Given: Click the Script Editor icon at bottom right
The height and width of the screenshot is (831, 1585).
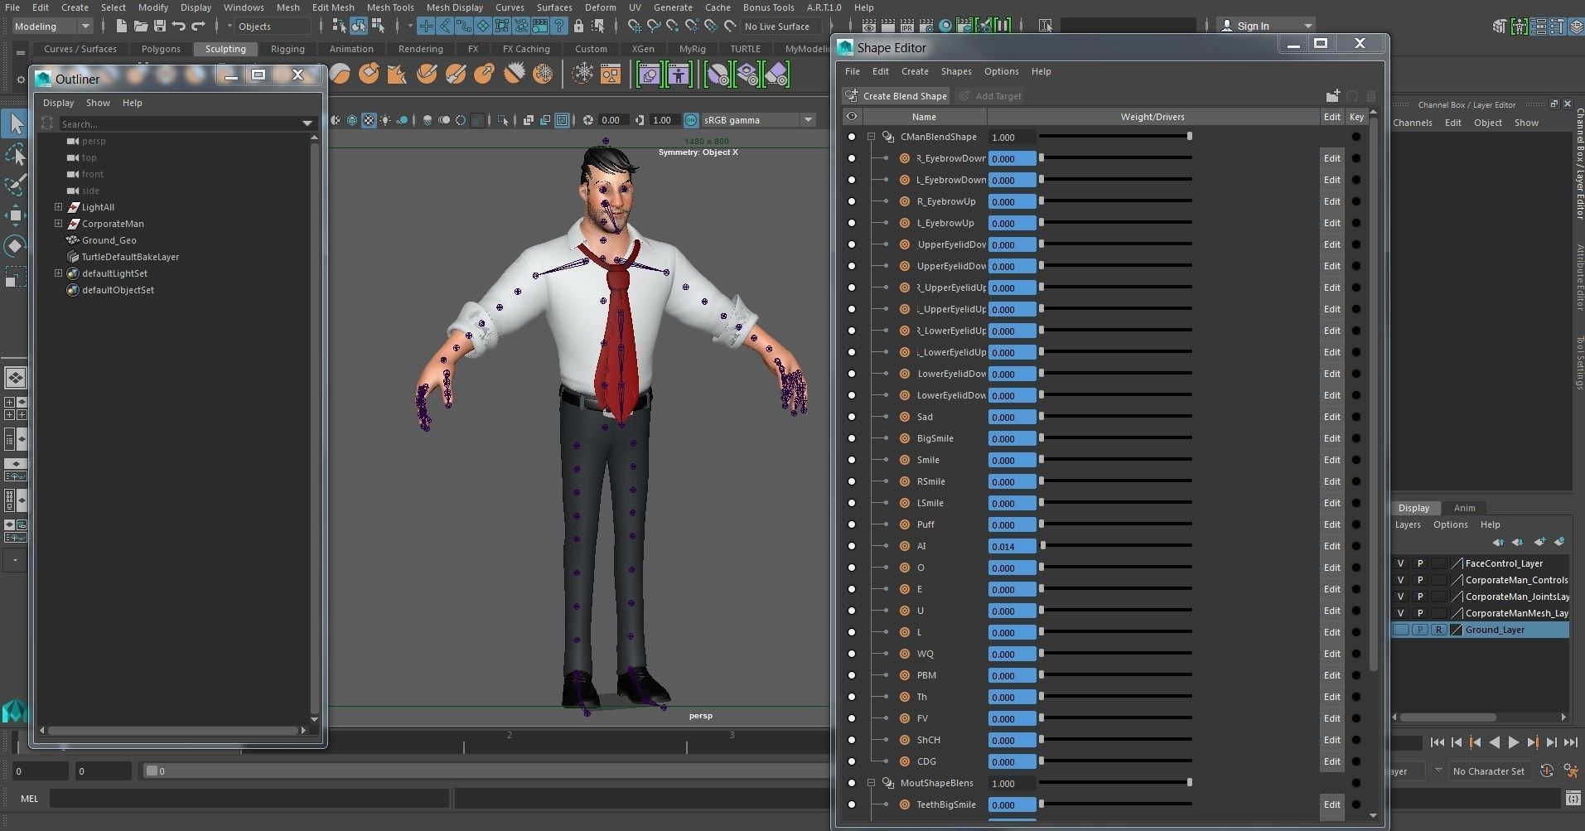Looking at the screenshot, I should tap(1573, 799).
